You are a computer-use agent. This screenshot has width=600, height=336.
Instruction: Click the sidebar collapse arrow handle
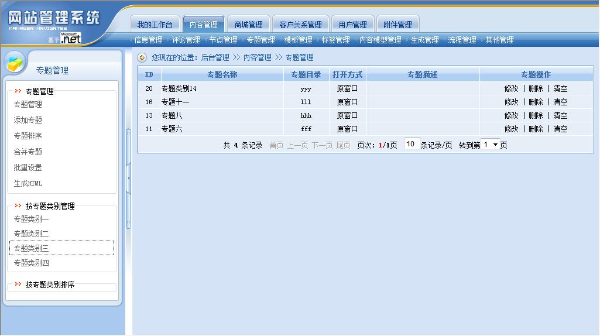coord(129,179)
